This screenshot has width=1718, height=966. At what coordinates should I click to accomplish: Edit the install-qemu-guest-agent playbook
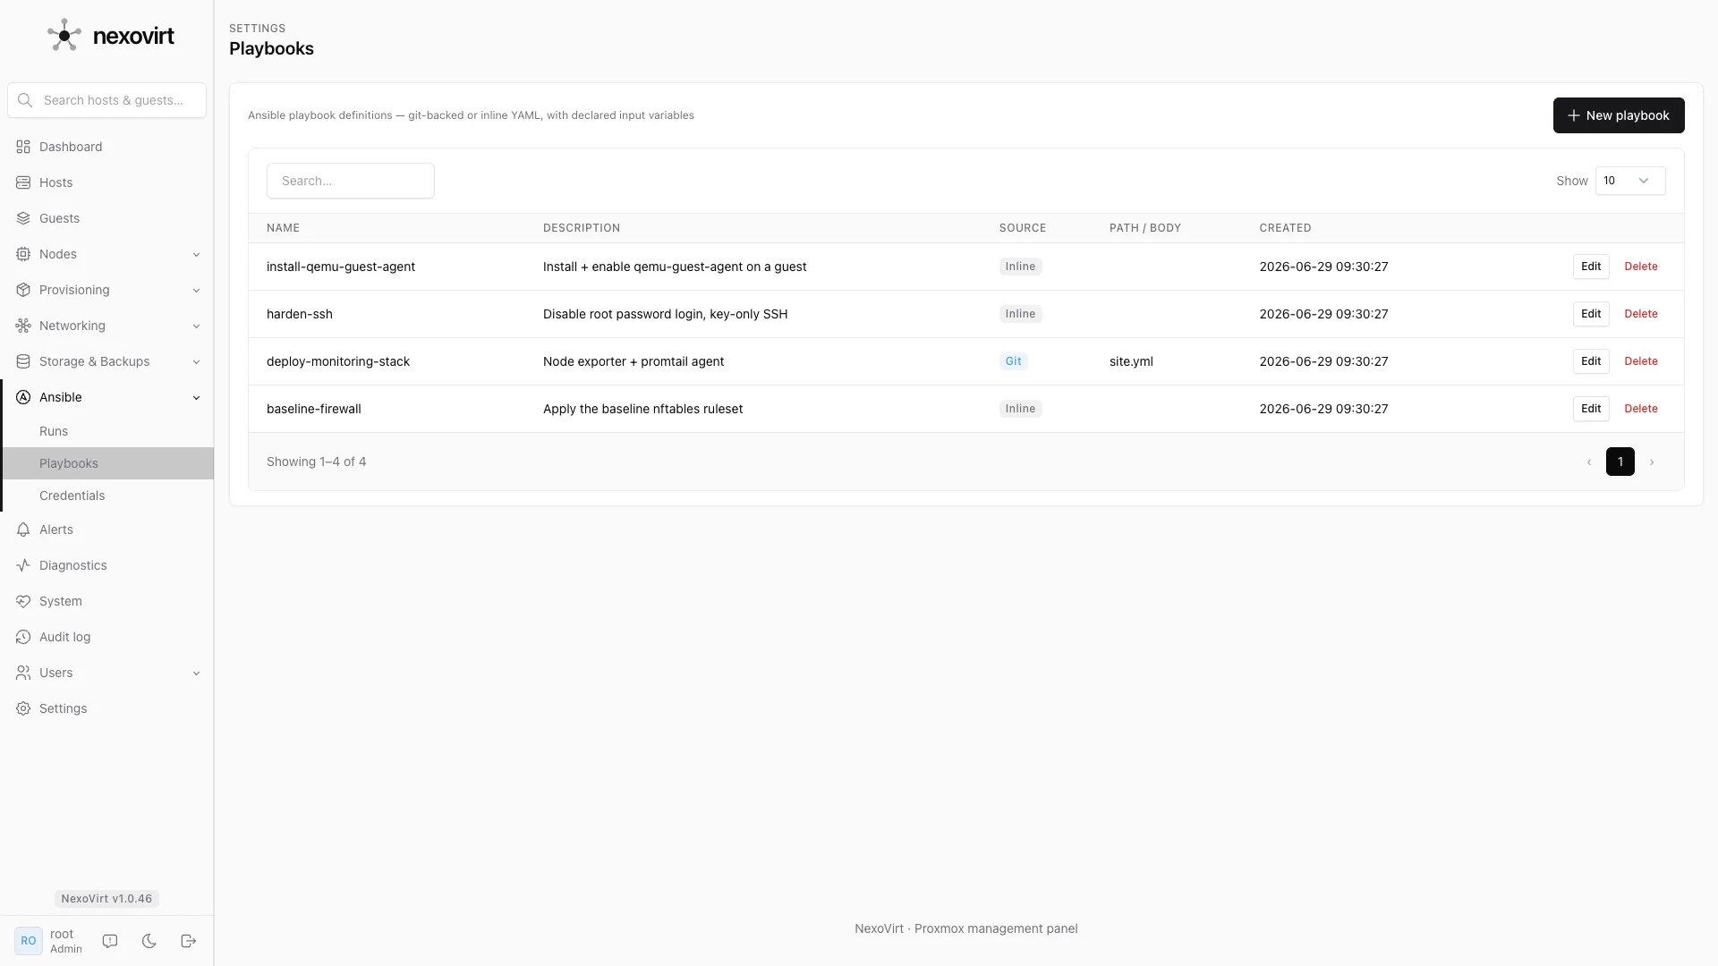point(1591,267)
